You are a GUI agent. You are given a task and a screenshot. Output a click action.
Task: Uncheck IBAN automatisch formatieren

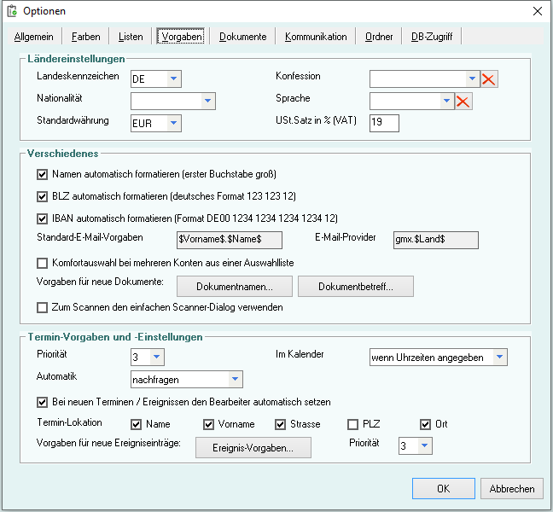point(43,218)
